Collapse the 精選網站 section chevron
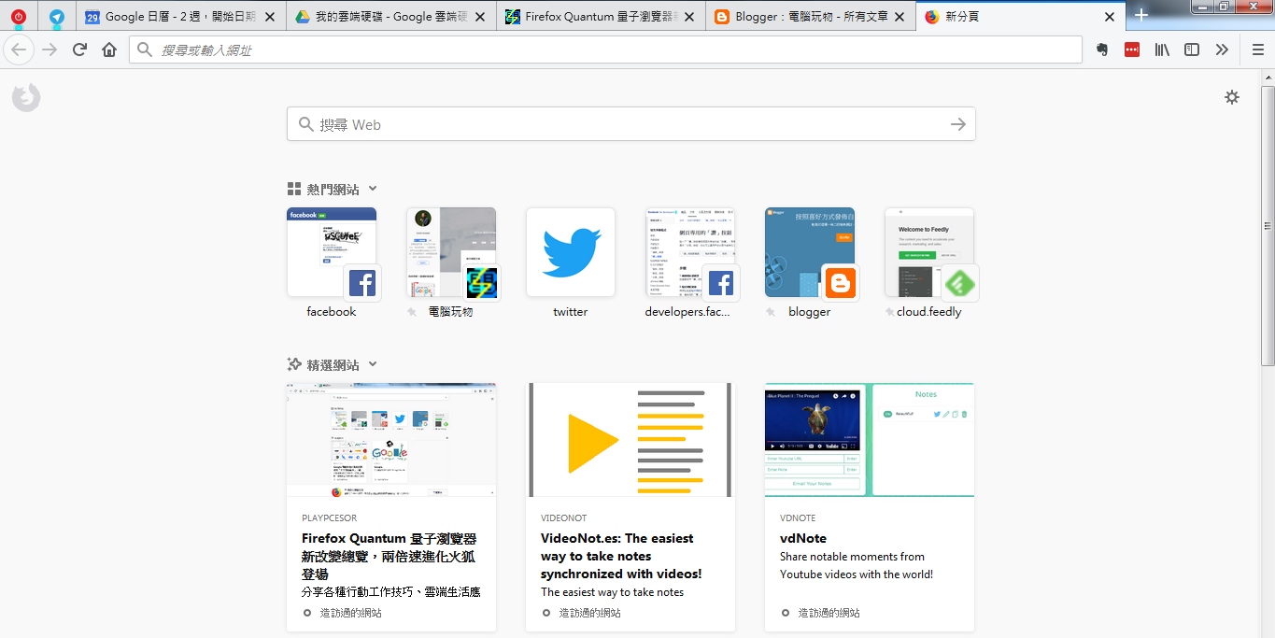Image resolution: width=1275 pixels, height=638 pixels. (x=373, y=364)
